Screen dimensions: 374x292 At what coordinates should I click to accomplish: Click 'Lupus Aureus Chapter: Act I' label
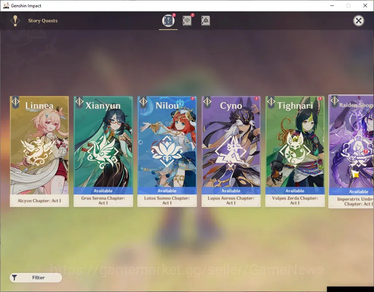231,200
